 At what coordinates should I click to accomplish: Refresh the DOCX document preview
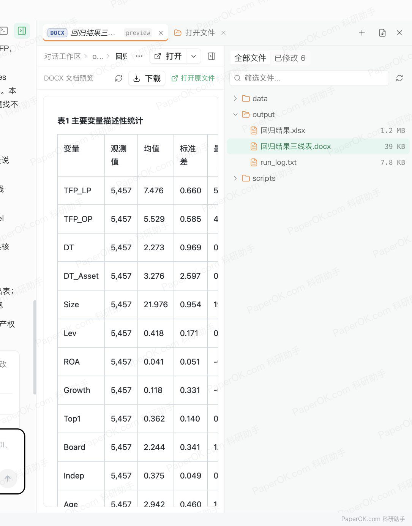[119, 78]
